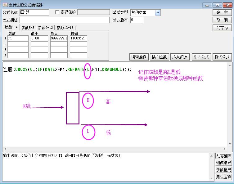This screenshot has width=234, height=184.
Task: Focus the 公式描述 input field
Action: tap(65, 20)
